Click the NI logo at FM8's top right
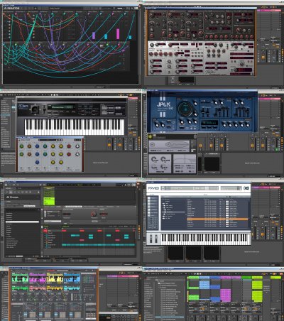284x321 pixels. click(246, 188)
